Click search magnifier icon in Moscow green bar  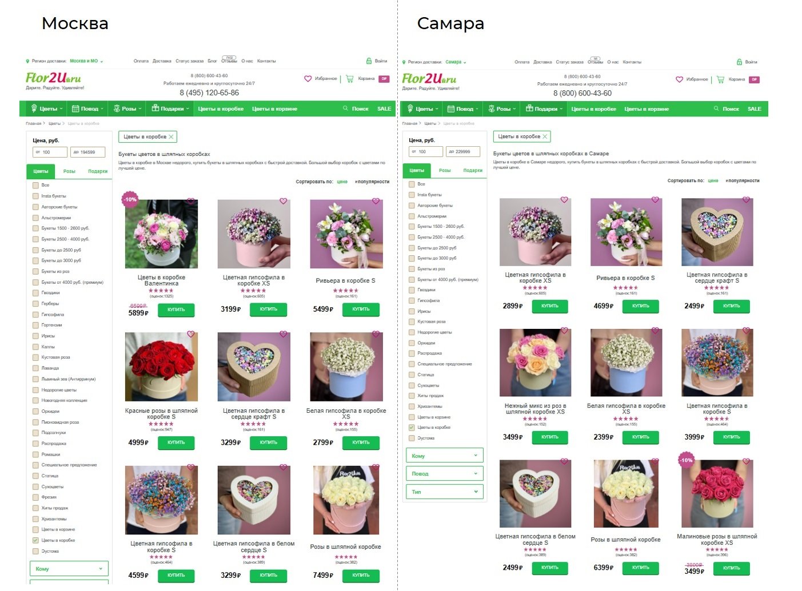coord(345,108)
